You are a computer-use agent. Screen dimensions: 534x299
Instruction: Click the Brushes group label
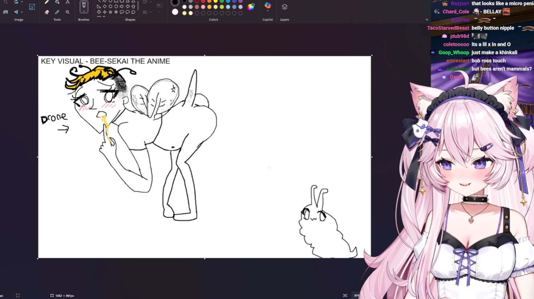84,20
